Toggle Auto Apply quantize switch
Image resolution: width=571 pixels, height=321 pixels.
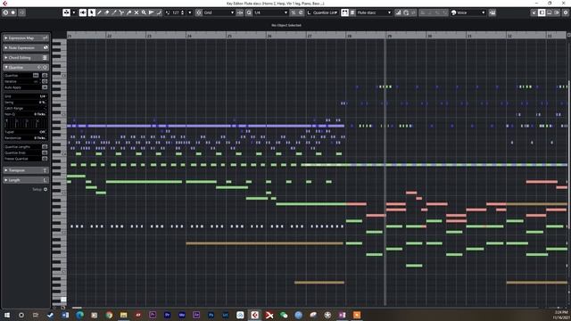45,87
